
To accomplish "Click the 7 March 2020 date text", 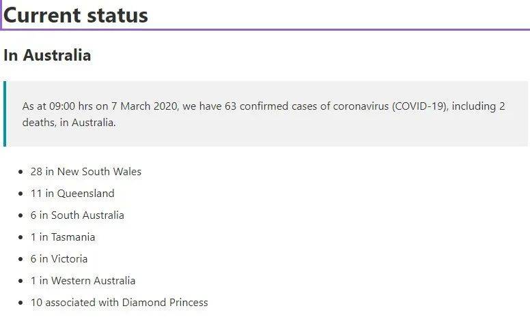I will coord(144,106).
